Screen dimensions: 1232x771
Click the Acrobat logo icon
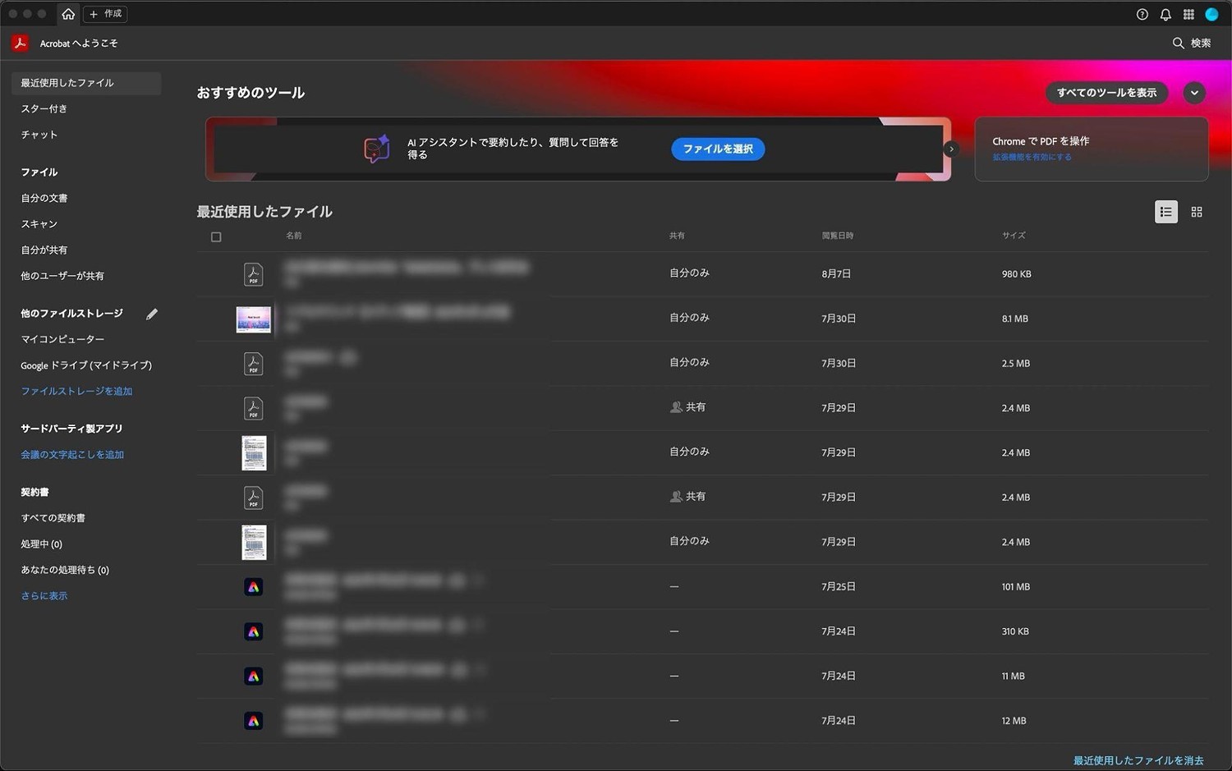(21, 43)
